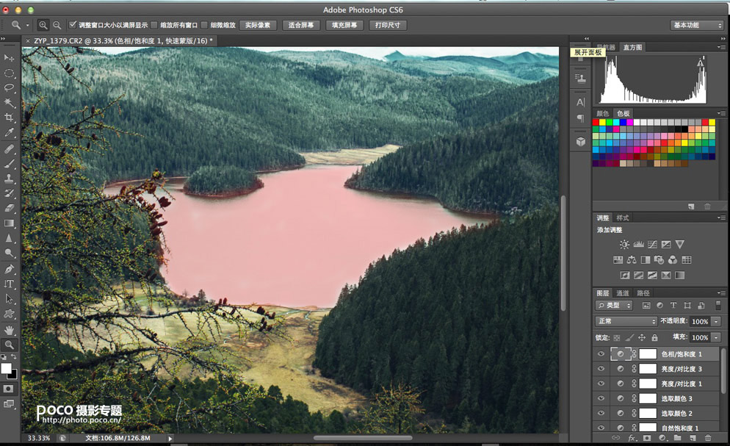730x446 pixels.
Task: Open the Swatches panel flyout menu
Action: [x=720, y=113]
